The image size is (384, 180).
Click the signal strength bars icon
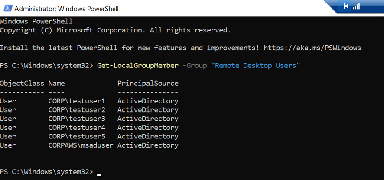[x=356, y=6]
